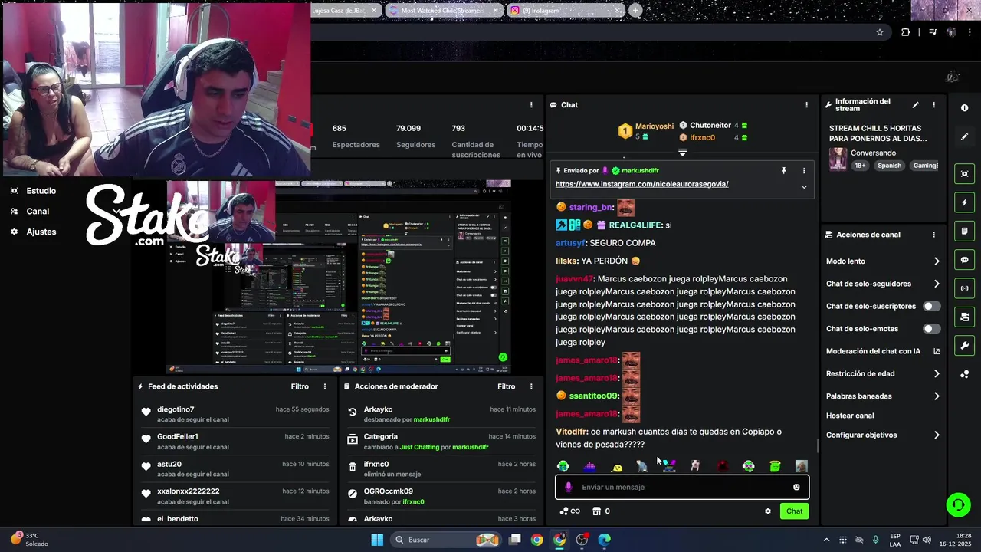
Task: Edit stream info with the pencil icon
Action: click(x=915, y=105)
